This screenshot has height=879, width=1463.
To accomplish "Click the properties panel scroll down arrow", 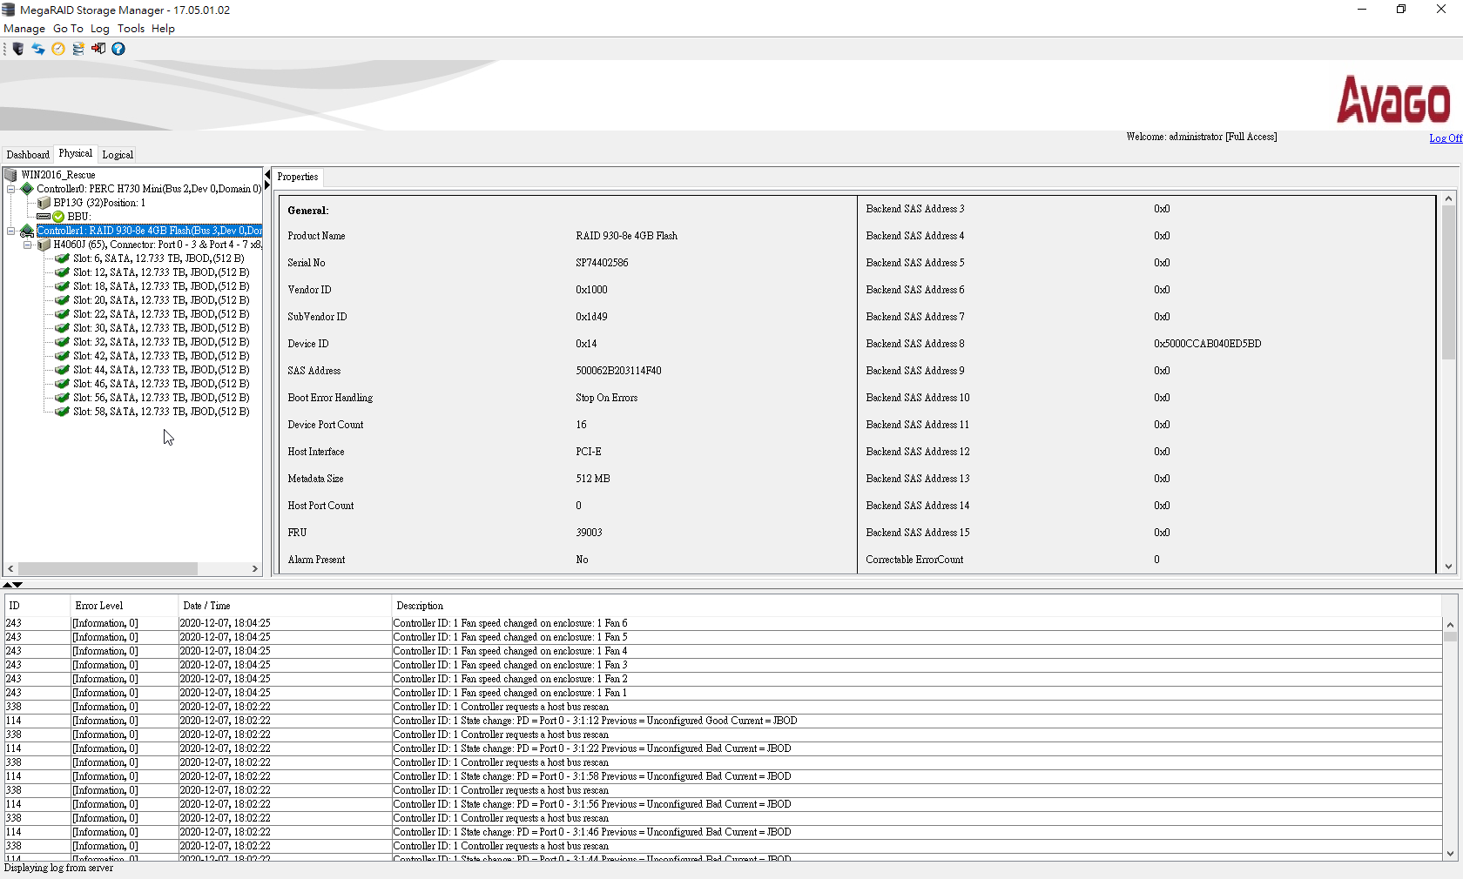I will click(x=1449, y=567).
